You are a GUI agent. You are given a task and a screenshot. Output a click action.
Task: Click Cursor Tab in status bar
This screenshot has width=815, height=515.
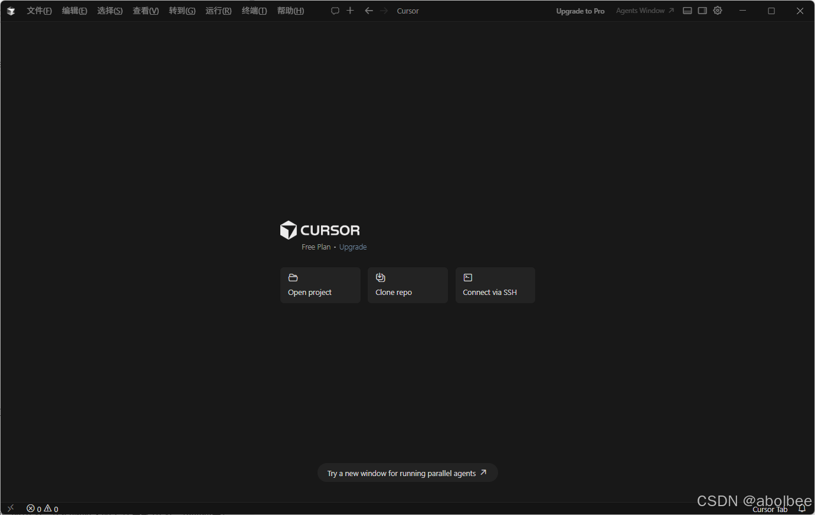pyautogui.click(x=770, y=510)
